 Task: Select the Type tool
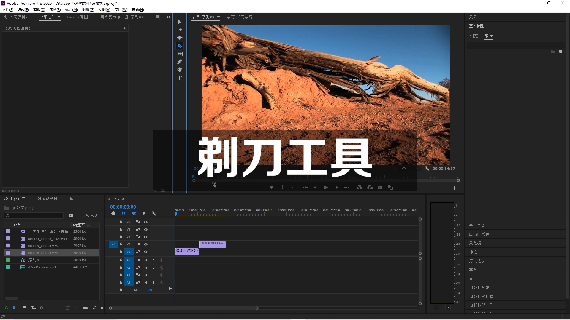coord(180,78)
